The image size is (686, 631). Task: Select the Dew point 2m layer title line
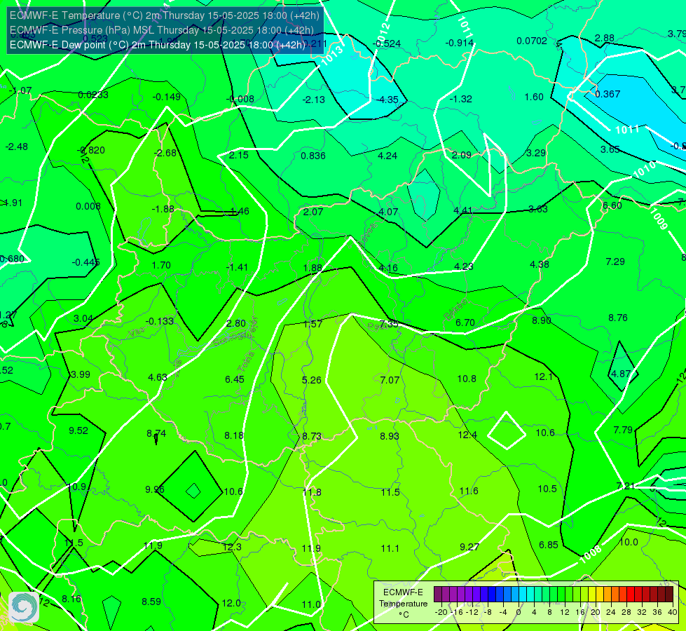(158, 45)
